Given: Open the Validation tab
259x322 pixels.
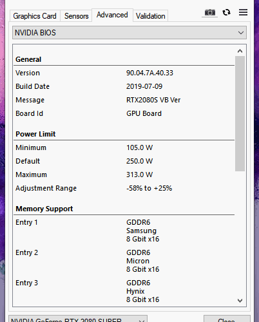Looking at the screenshot, I should click(150, 16).
